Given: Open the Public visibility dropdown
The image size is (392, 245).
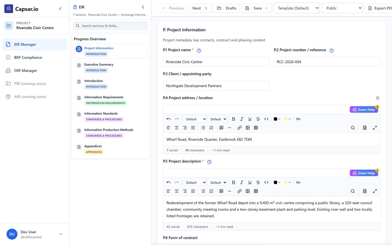Looking at the screenshot, I should click(342, 8).
